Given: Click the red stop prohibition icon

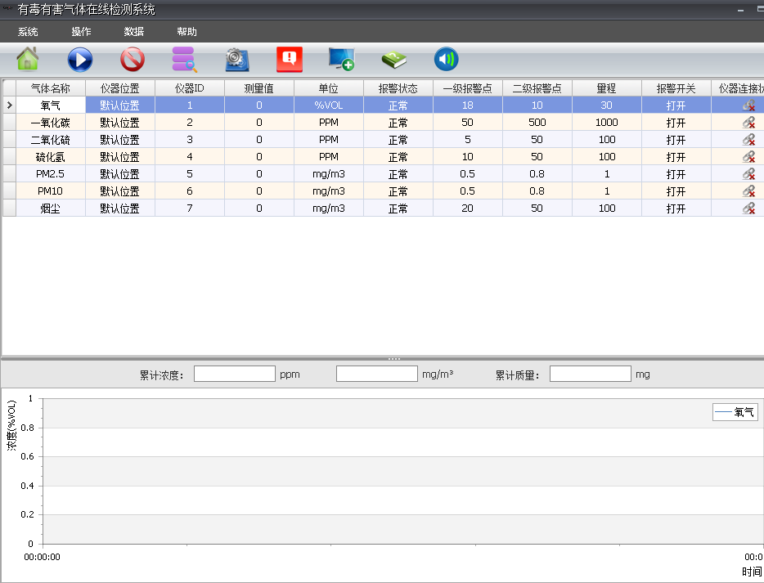Looking at the screenshot, I should 132,60.
